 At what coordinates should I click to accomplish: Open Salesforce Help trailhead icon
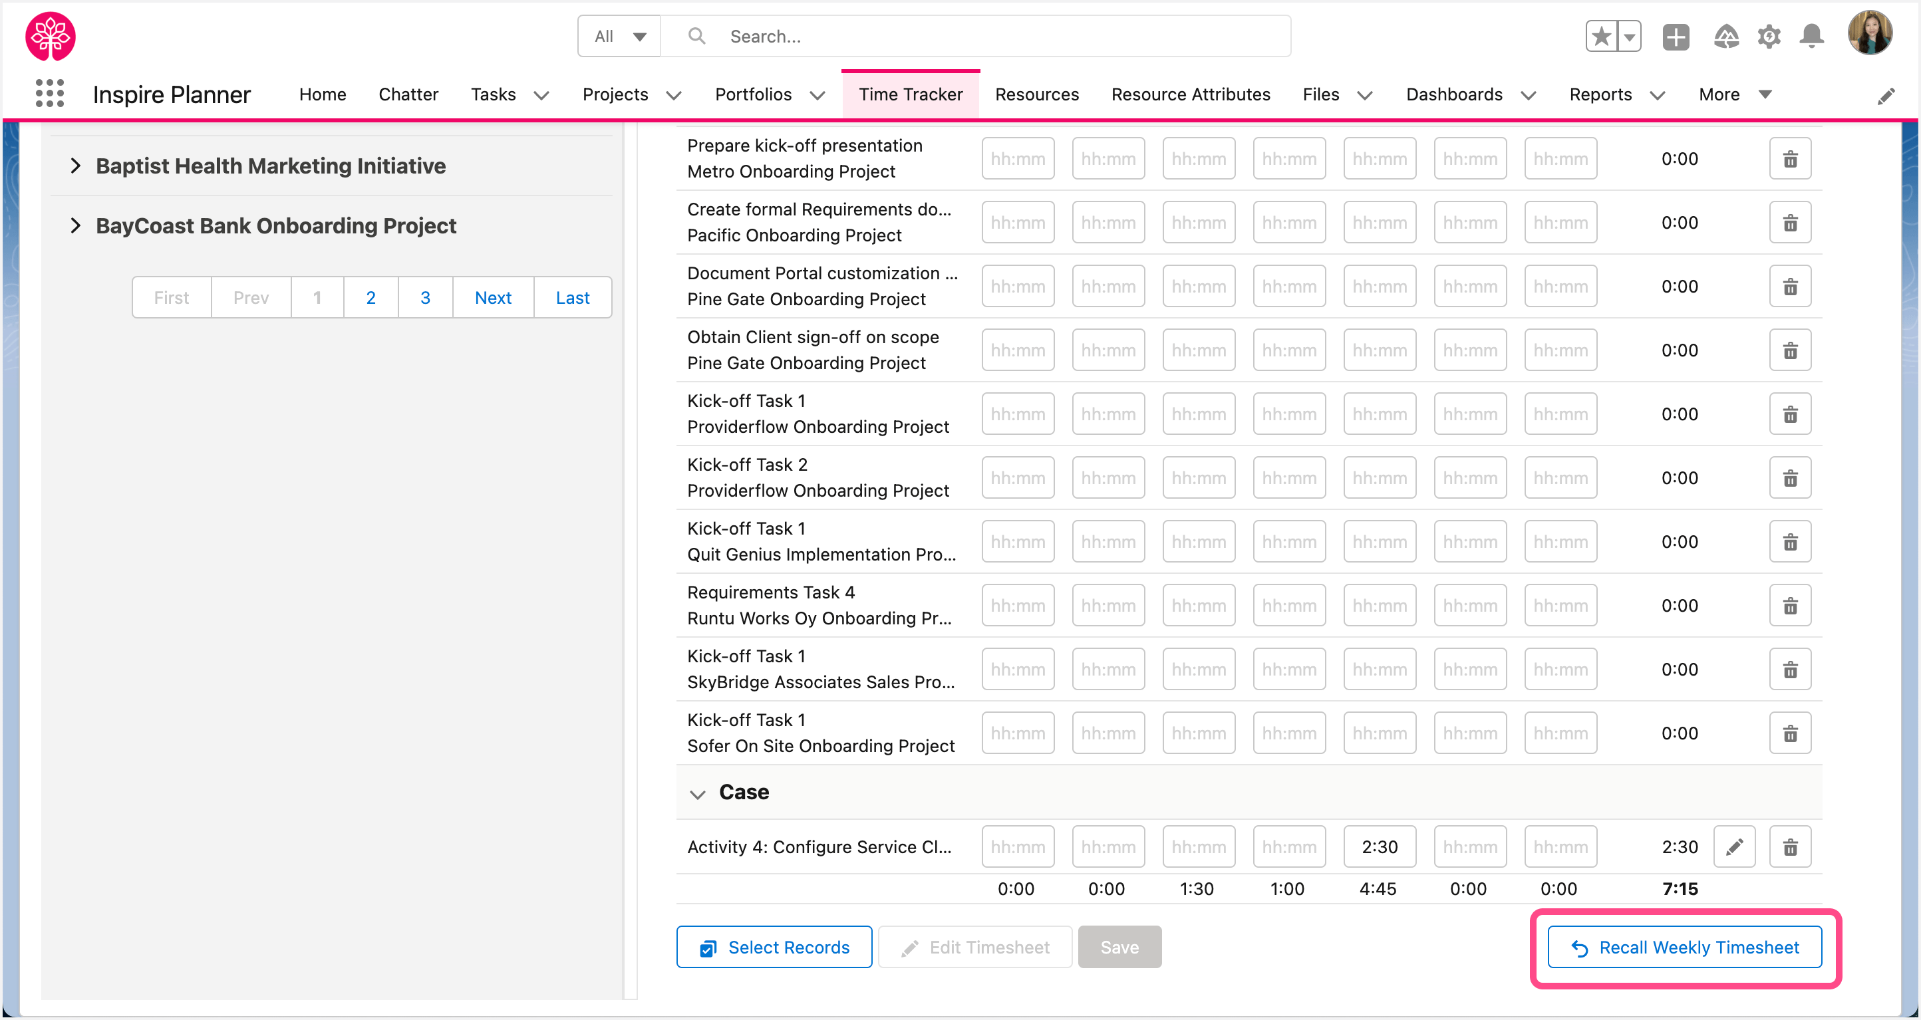click(x=1726, y=36)
